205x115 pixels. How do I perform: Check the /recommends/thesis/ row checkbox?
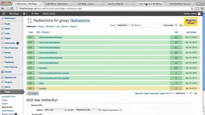[x=37, y=52]
